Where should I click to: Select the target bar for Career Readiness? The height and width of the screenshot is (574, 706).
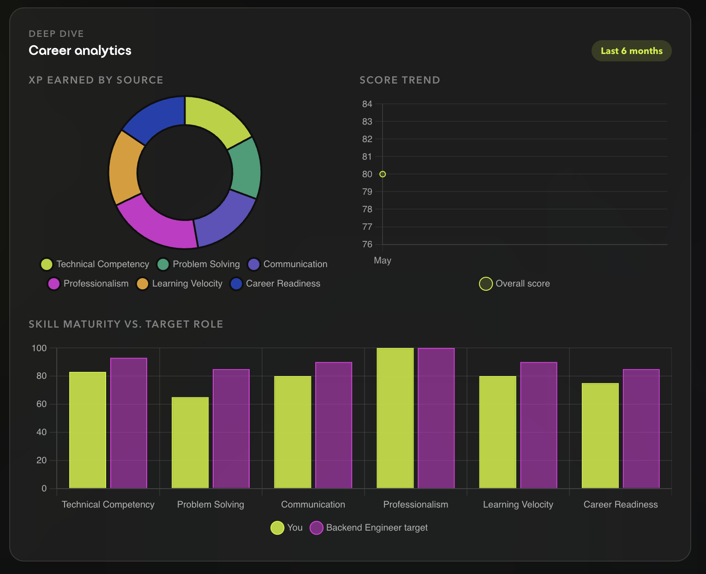(641, 429)
